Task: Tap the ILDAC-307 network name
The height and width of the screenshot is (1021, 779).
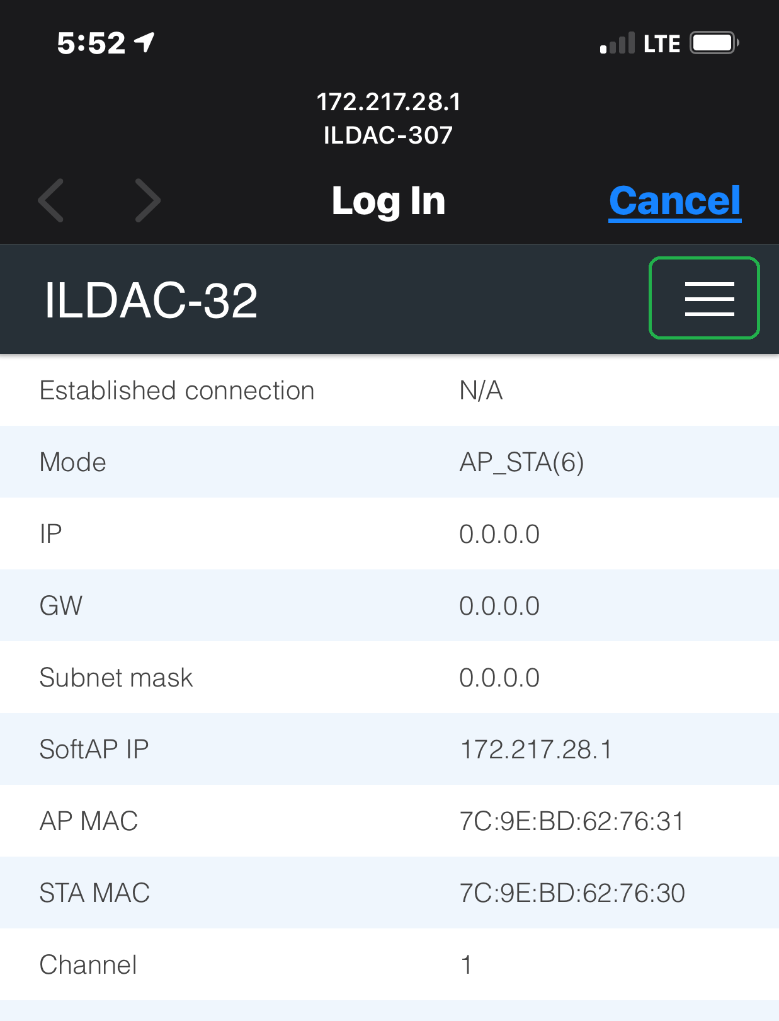Action: pos(389,135)
